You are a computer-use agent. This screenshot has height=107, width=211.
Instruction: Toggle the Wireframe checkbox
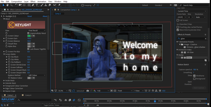[194, 76]
